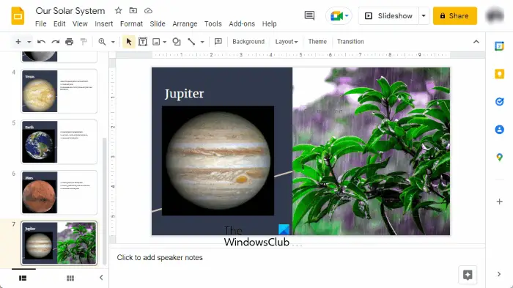Insert a text box
The width and height of the screenshot is (513, 288).
pos(143,42)
